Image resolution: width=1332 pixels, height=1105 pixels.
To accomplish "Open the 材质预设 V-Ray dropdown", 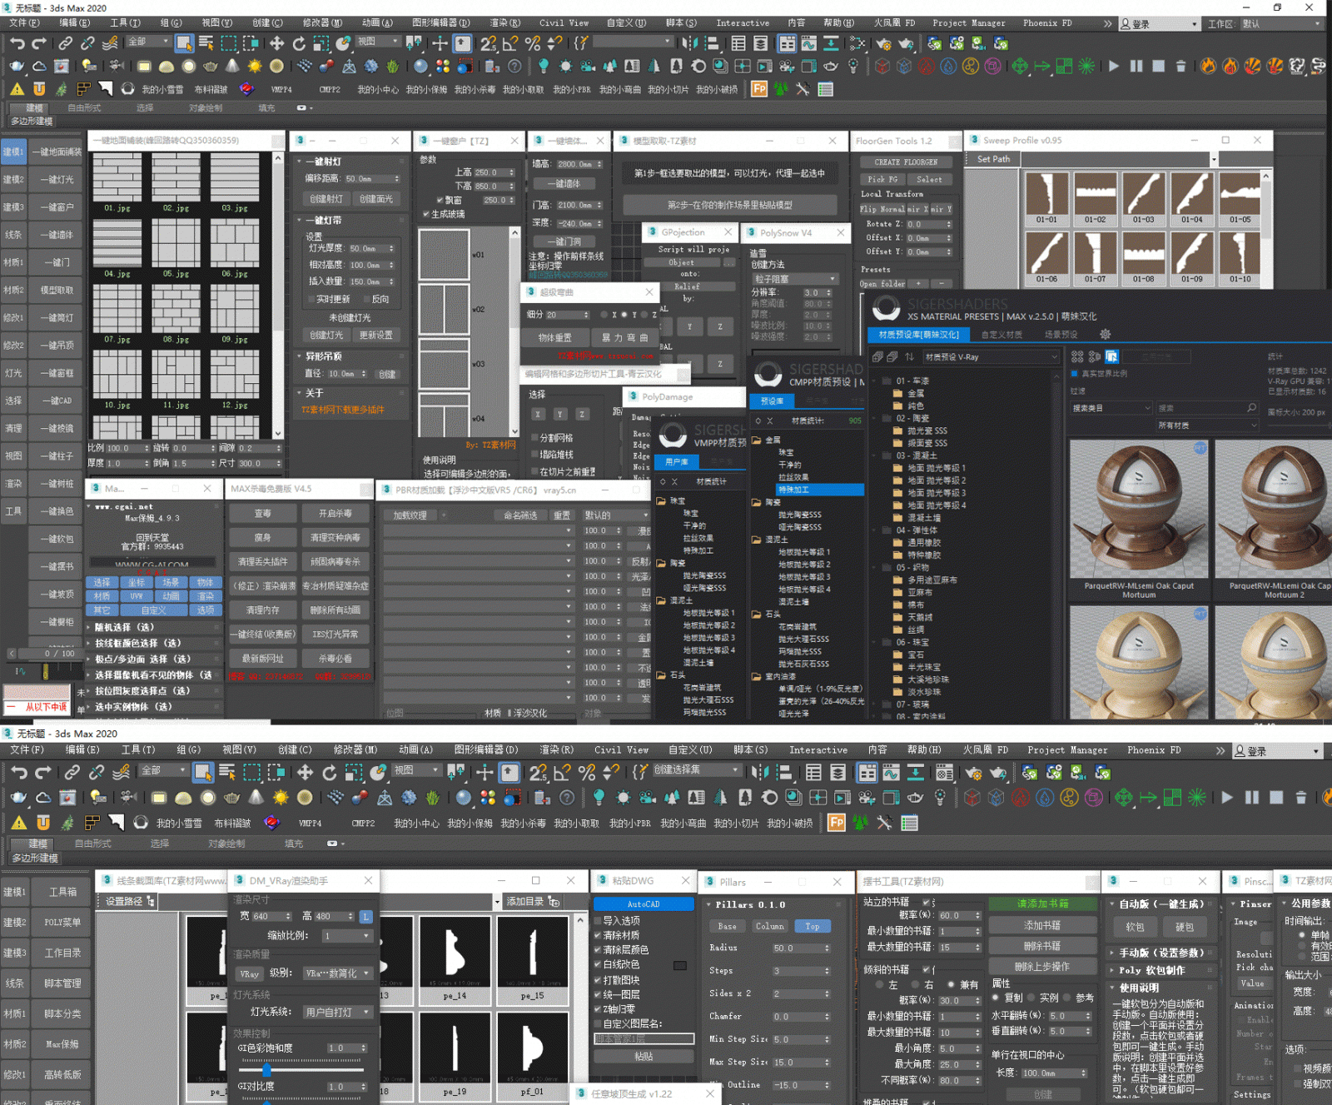I will point(989,357).
